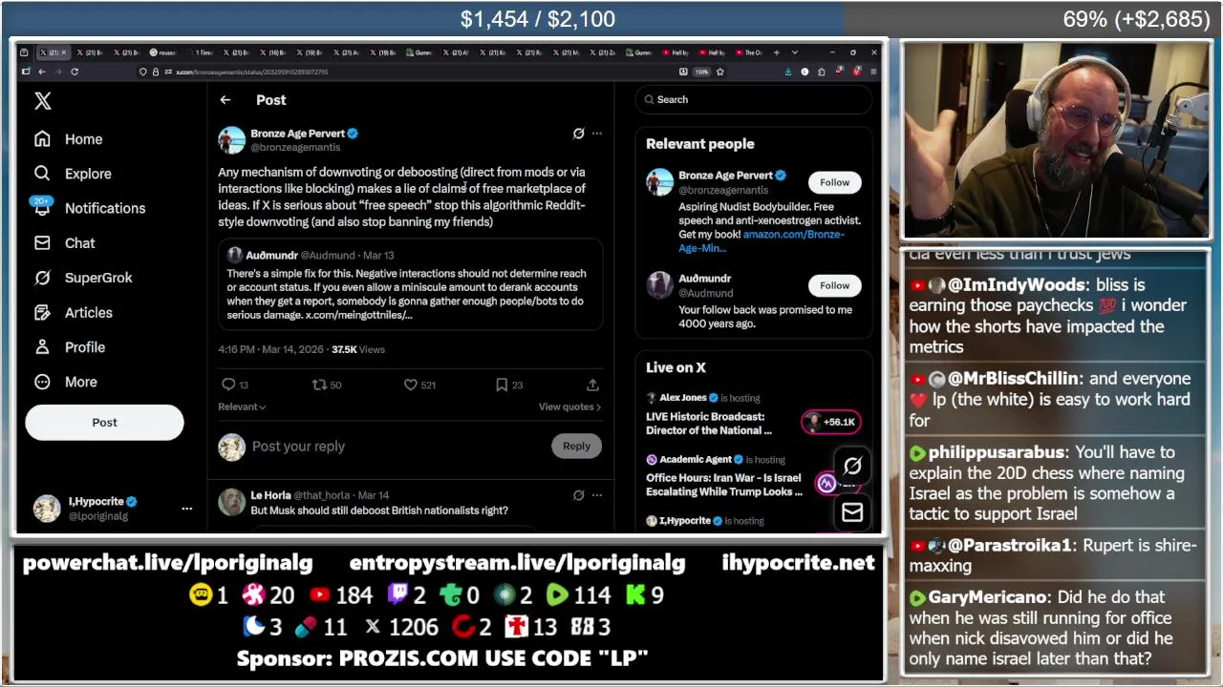
Task: Switch to the 'rouss' browser tab
Action: (163, 52)
